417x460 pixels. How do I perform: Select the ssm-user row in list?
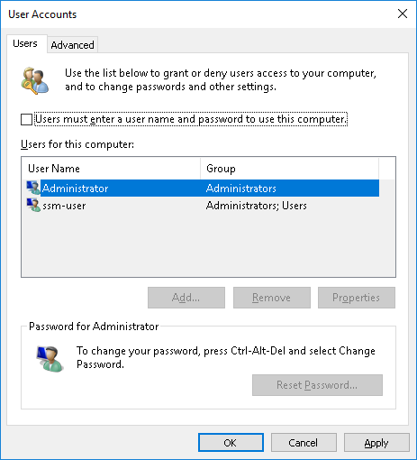tap(201, 206)
